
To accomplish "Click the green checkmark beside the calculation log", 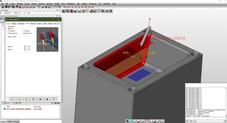I will click(x=225, y=121).
